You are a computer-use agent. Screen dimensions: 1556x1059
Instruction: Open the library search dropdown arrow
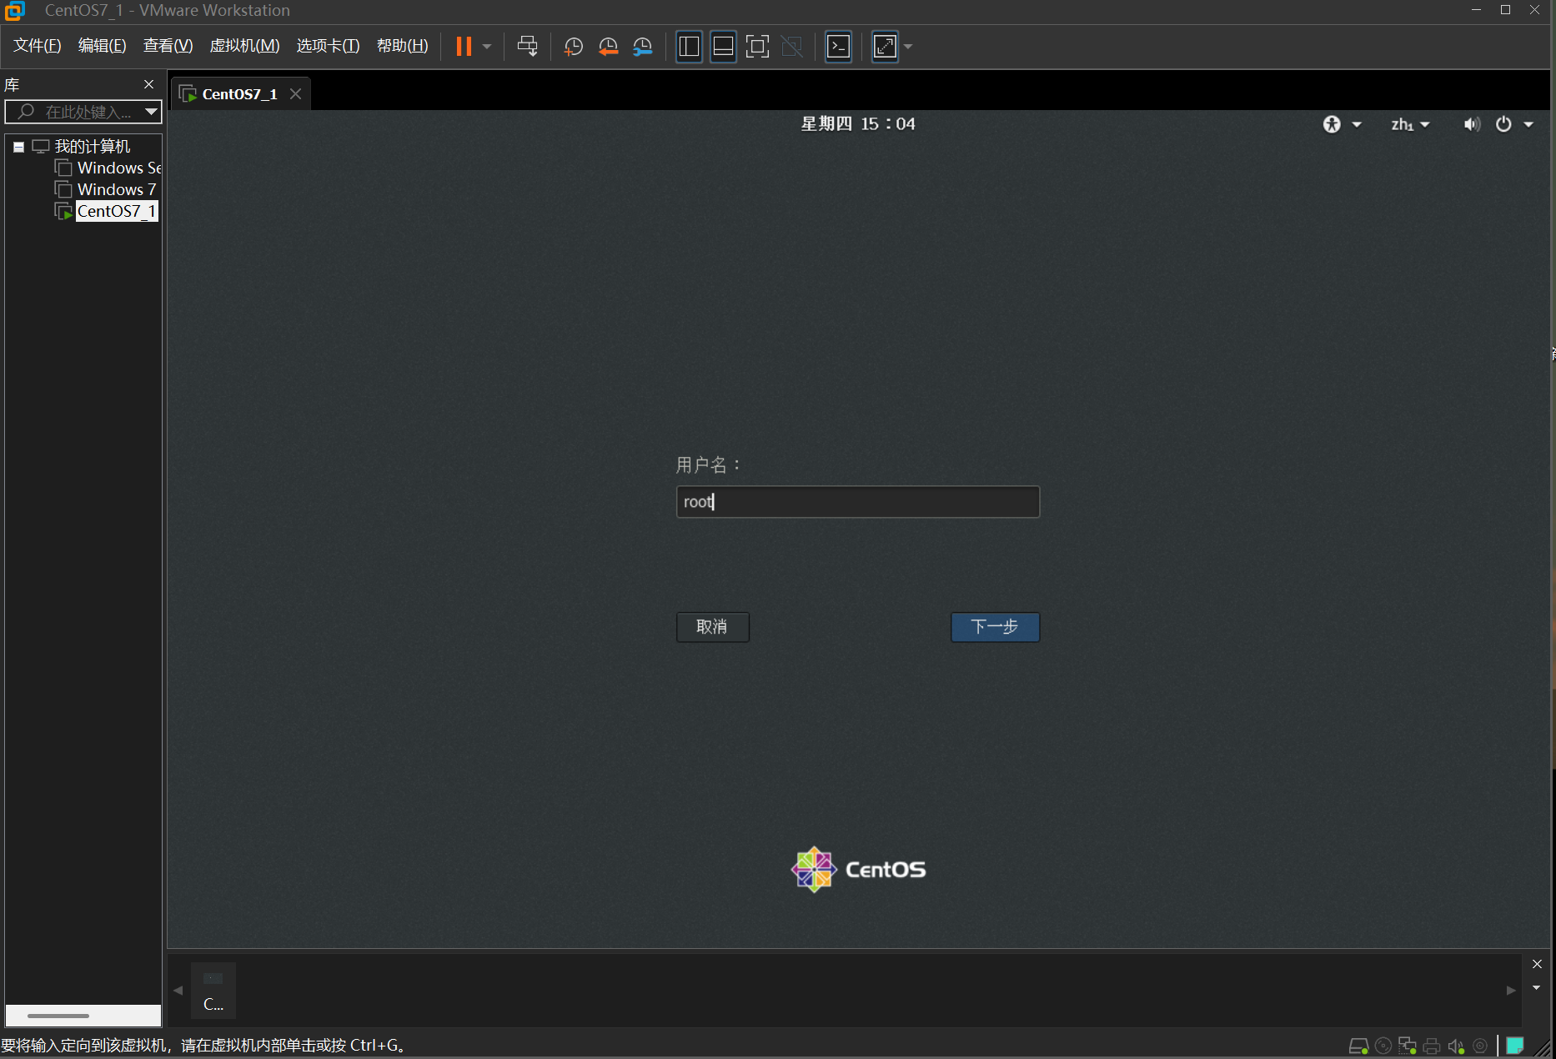(151, 112)
